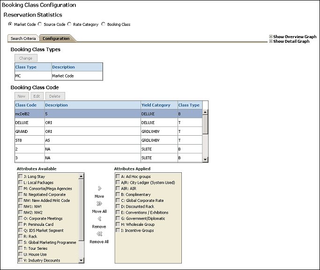Tick the A: Ad Hoc groups checkbox

coord(118,177)
